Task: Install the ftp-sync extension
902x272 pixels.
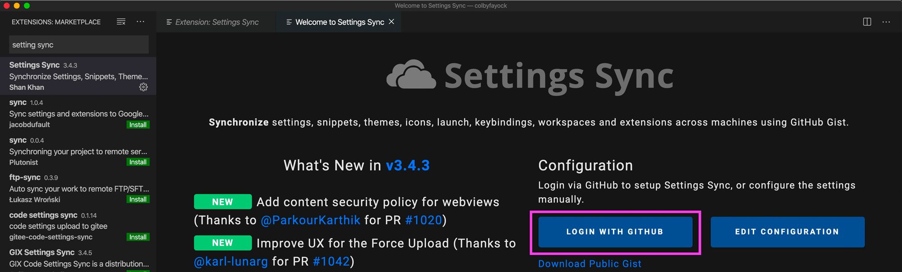Action: (138, 199)
